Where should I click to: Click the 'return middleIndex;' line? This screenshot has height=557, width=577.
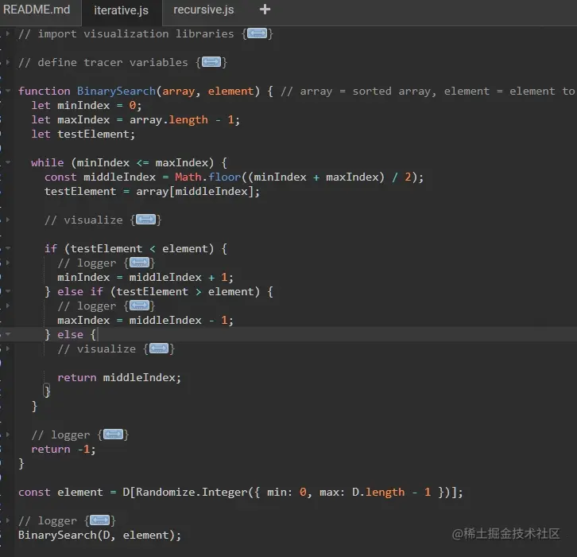coord(119,378)
